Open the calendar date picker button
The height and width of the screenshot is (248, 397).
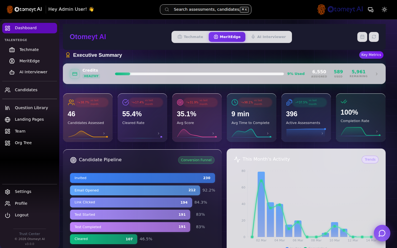point(362,37)
